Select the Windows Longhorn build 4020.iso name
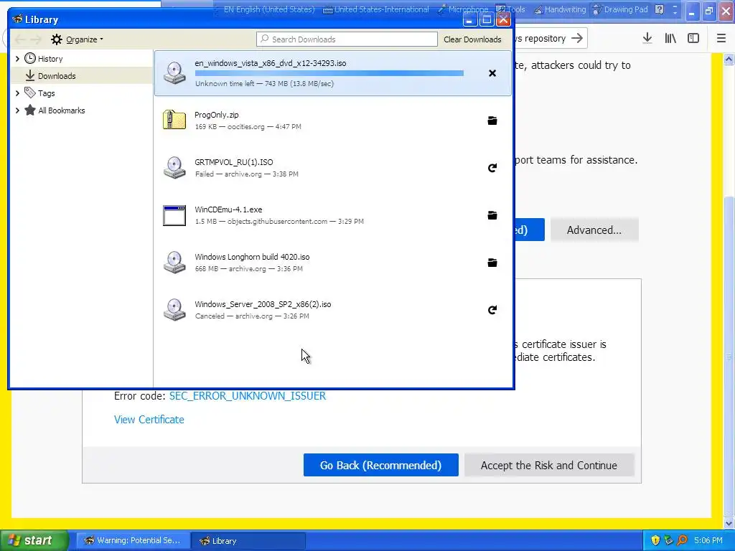Screen dimensions: 735x551 pyautogui.click(x=252, y=257)
